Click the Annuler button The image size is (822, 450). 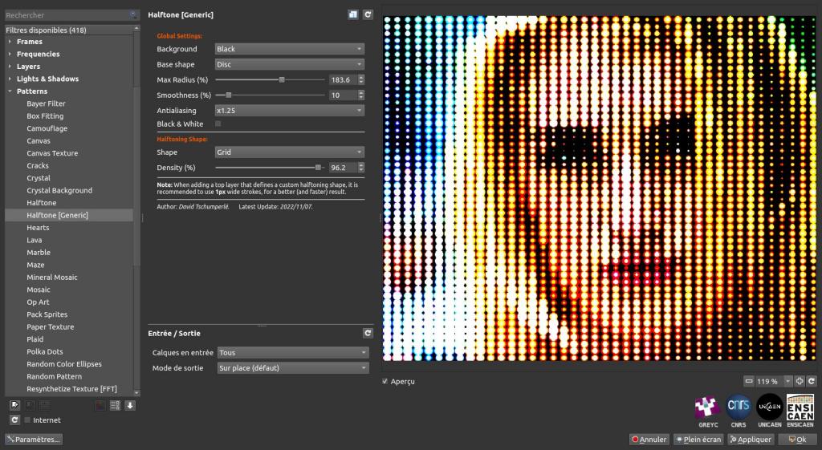tap(649, 440)
